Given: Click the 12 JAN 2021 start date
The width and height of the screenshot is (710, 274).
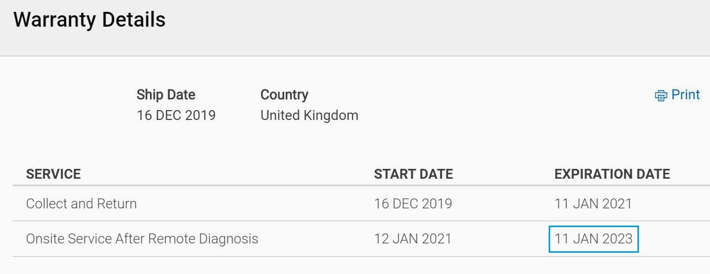Looking at the screenshot, I should (x=413, y=239).
